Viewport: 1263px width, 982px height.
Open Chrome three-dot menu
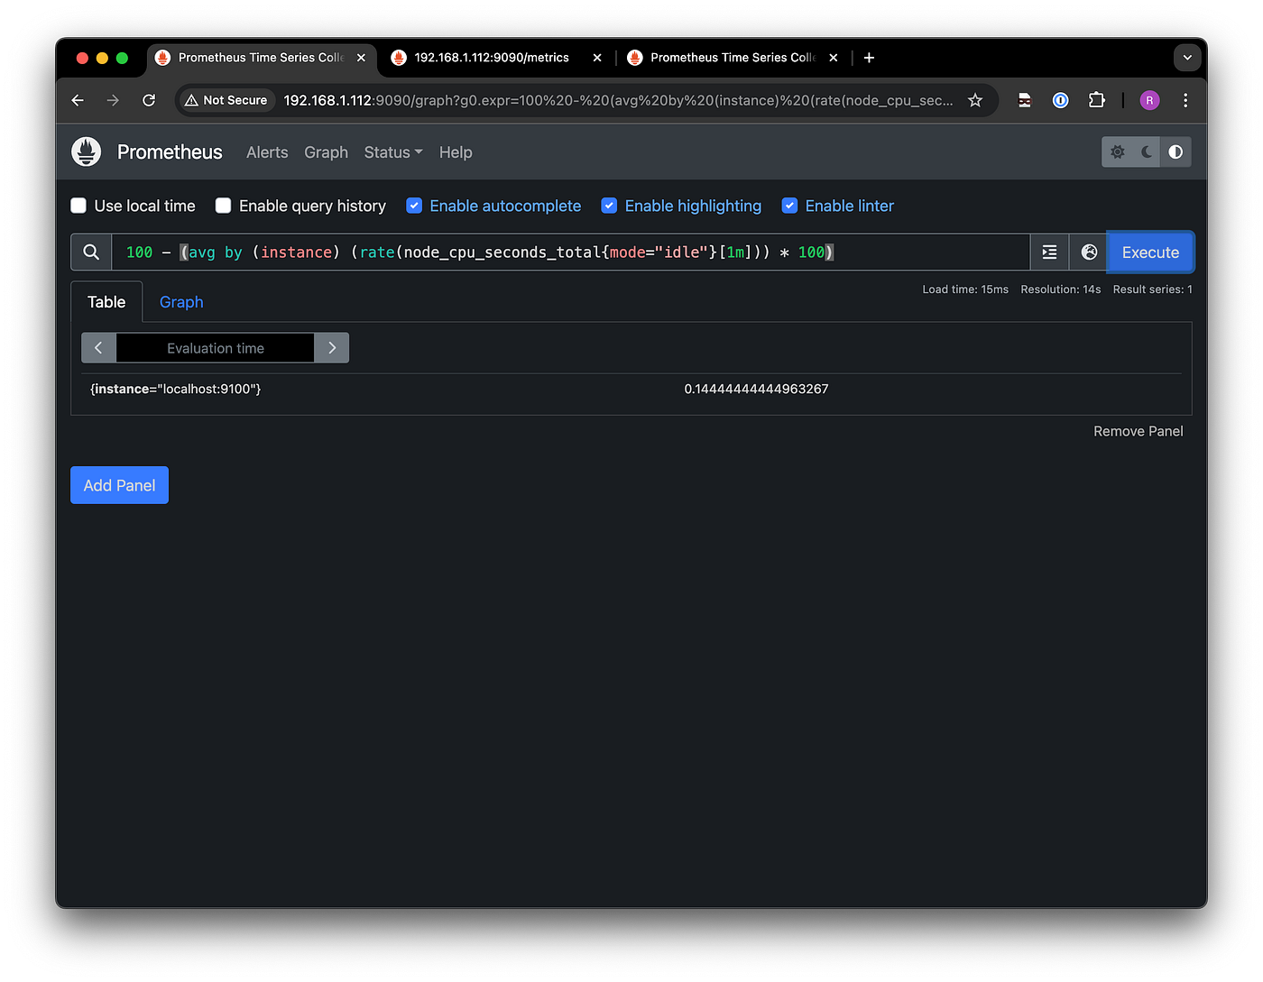click(x=1185, y=100)
